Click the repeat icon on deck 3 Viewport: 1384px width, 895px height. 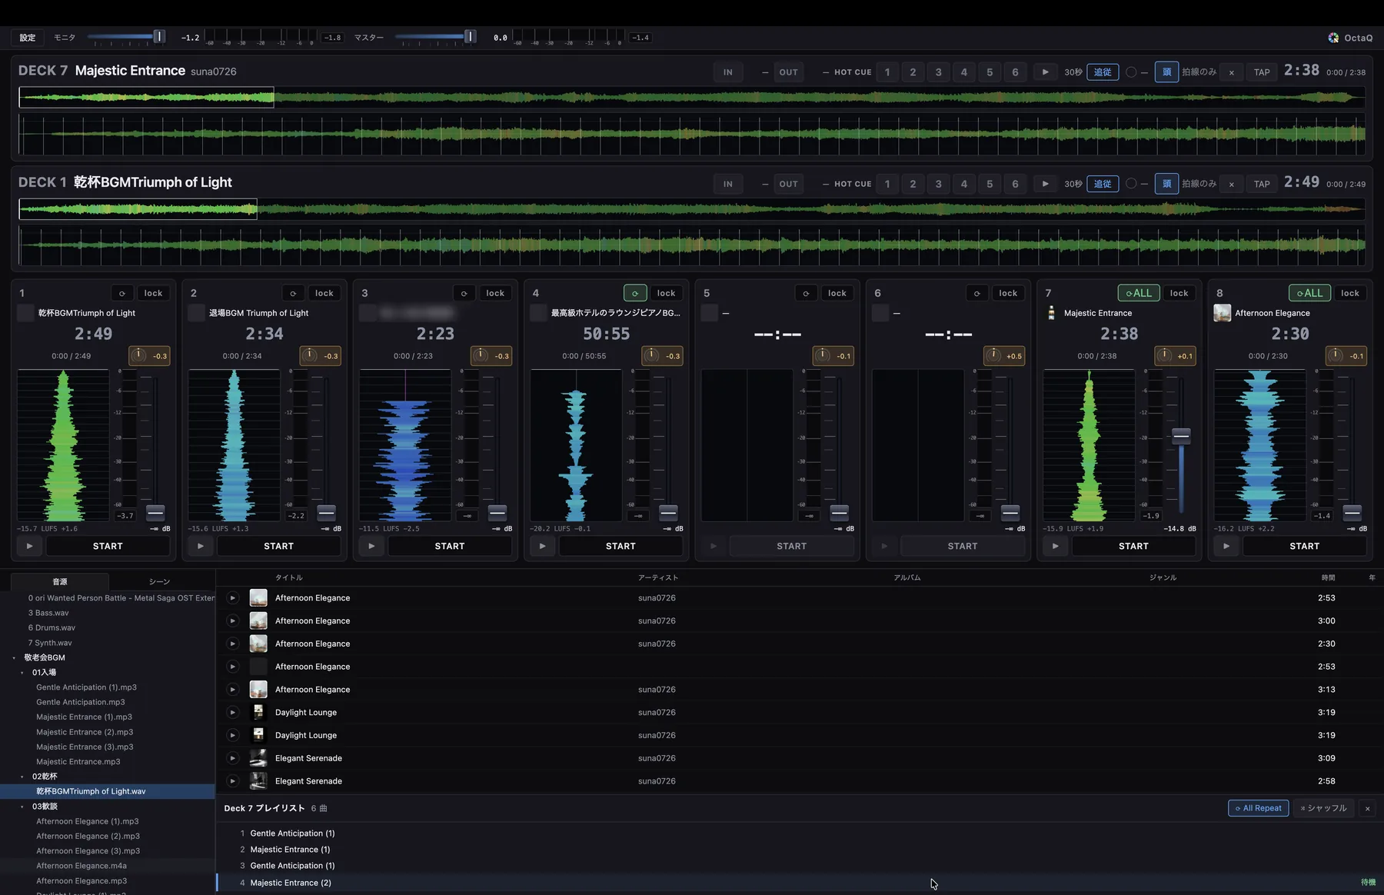(464, 293)
